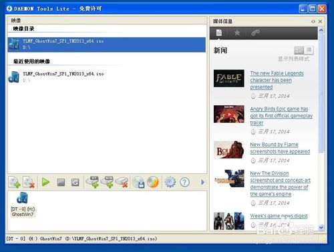Switch to the news document tab
This screenshot has height=252, width=334.
click(x=219, y=33)
